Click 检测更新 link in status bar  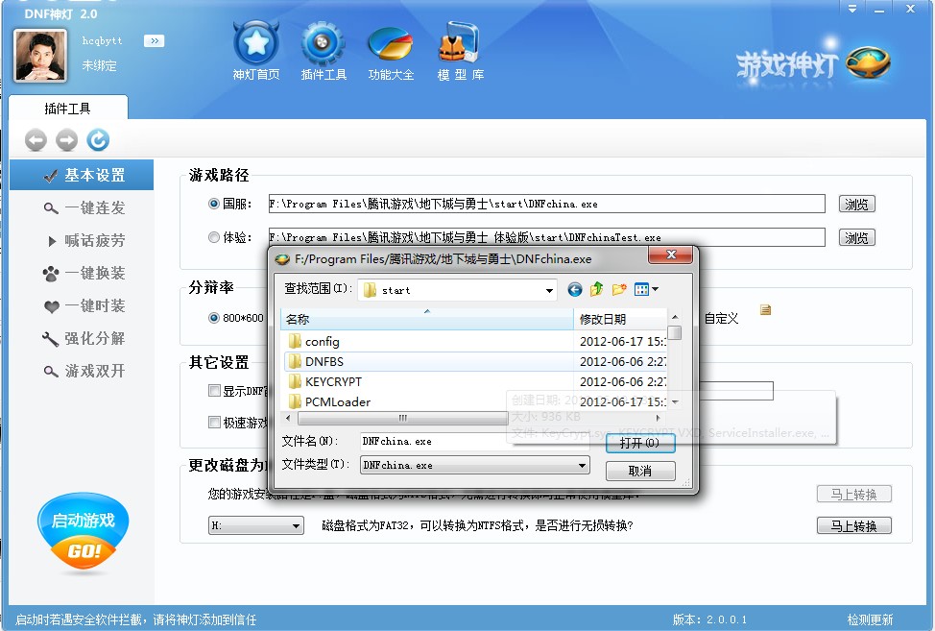[x=870, y=619]
